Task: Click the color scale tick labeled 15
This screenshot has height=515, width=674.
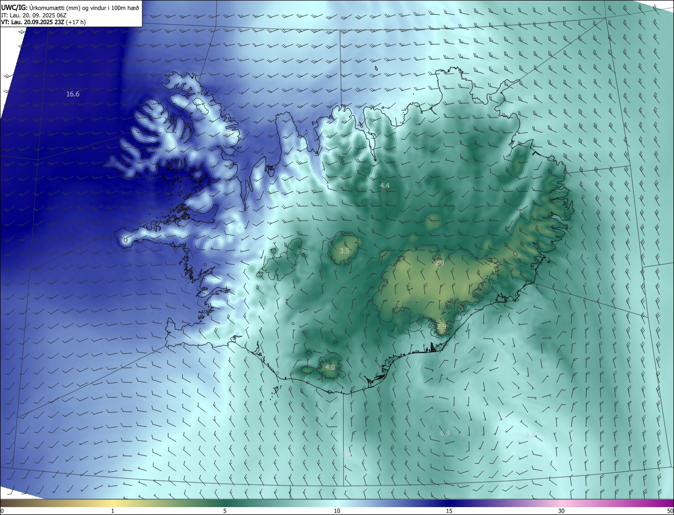Action: tap(449, 511)
